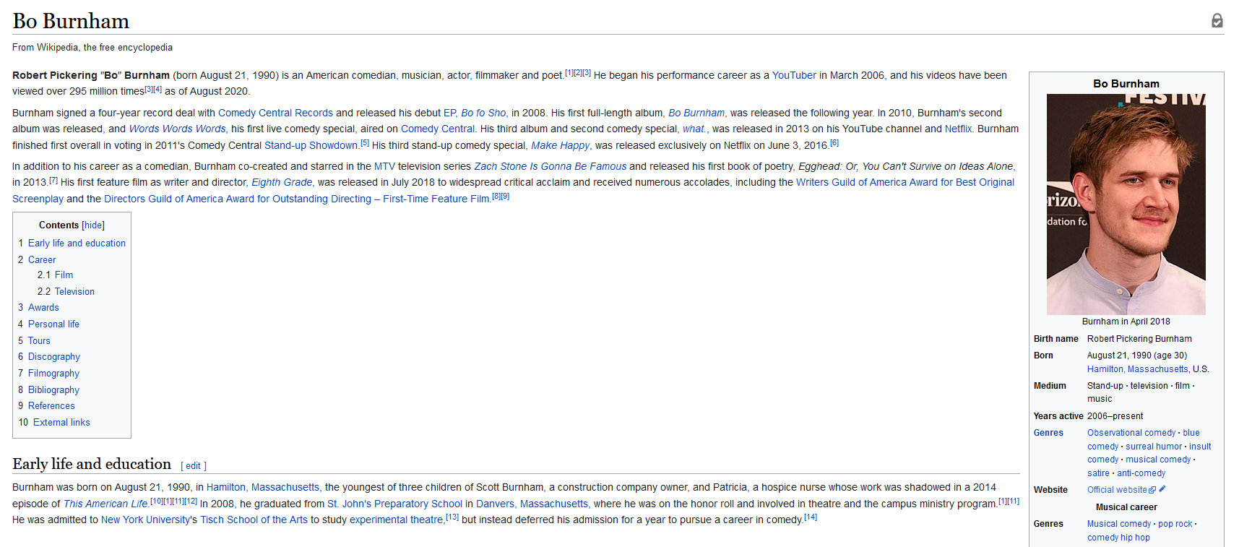The height and width of the screenshot is (547, 1239).
Task: Jump to References section in Contents
Action: [x=51, y=406]
